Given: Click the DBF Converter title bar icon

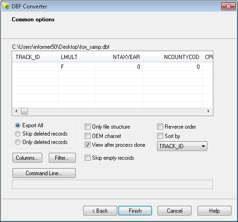Looking at the screenshot, I should pyautogui.click(x=6, y=6).
